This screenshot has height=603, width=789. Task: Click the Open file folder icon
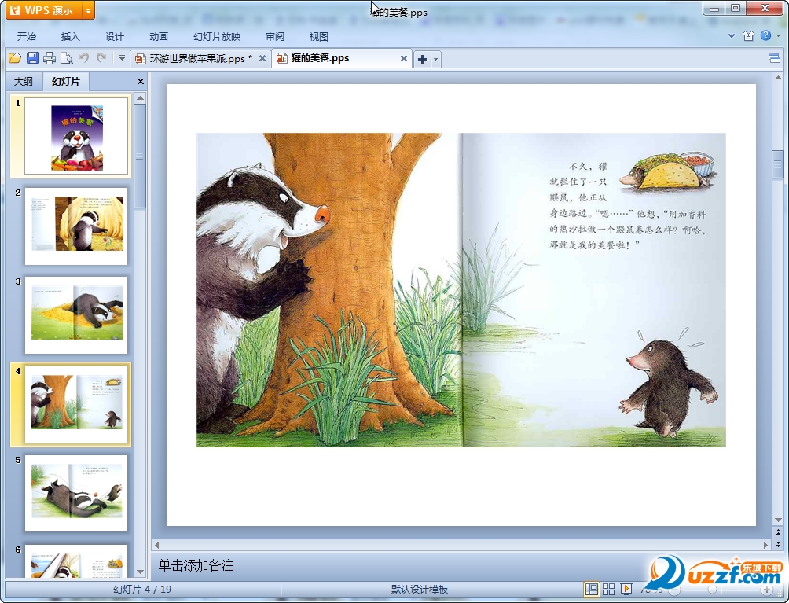pyautogui.click(x=15, y=58)
